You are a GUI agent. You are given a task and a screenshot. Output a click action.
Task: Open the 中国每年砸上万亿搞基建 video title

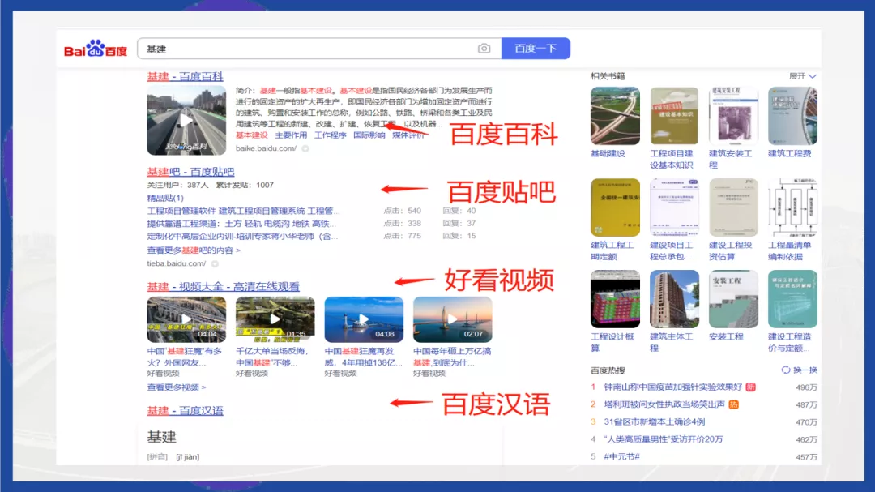(452, 357)
